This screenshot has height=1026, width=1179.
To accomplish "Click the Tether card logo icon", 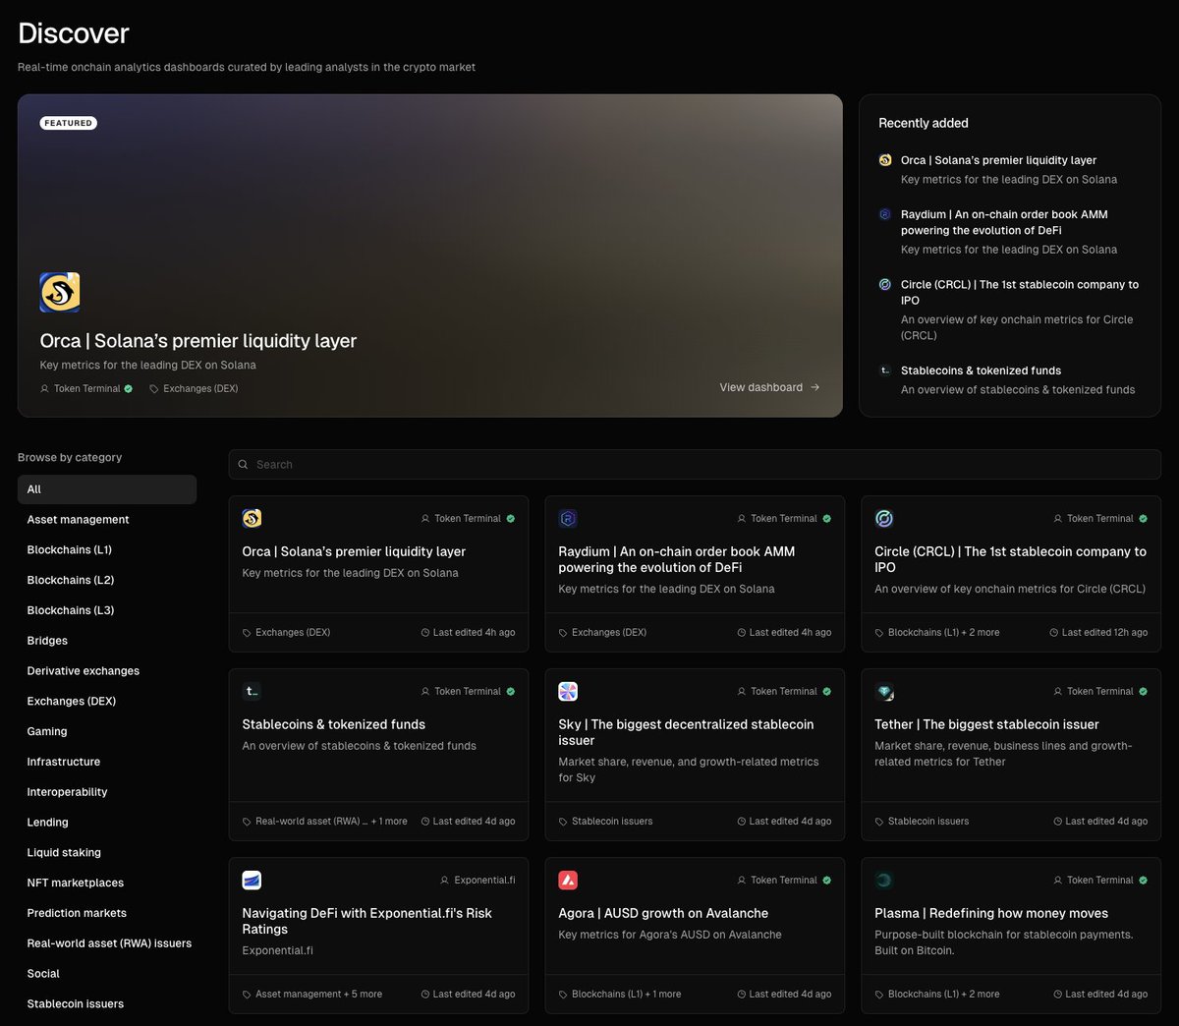I will [884, 692].
